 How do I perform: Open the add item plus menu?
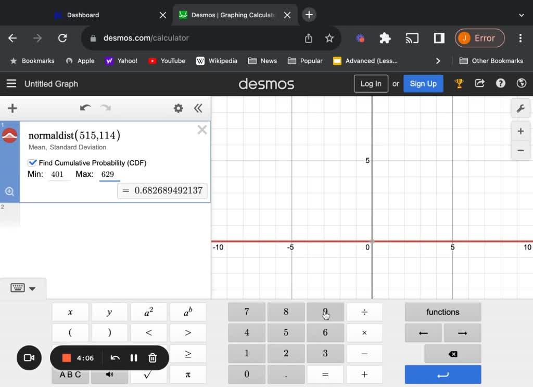click(12, 108)
